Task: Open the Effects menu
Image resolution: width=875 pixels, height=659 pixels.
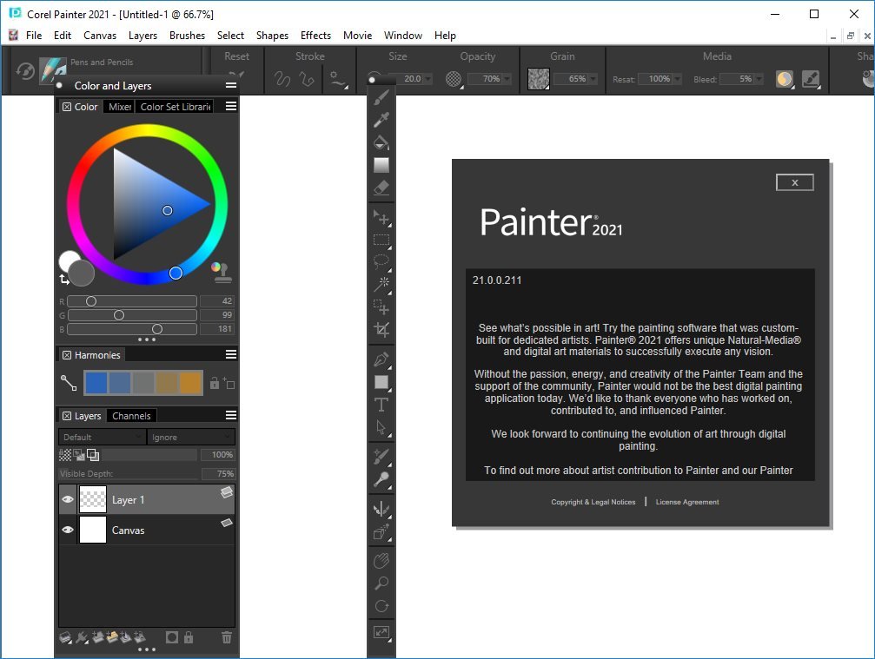Action: click(x=315, y=35)
